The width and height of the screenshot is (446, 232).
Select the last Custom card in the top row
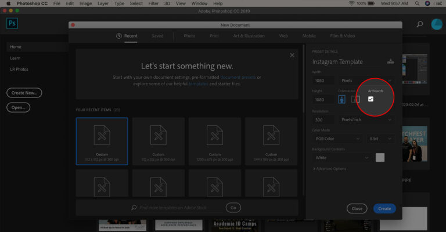coord(271,141)
